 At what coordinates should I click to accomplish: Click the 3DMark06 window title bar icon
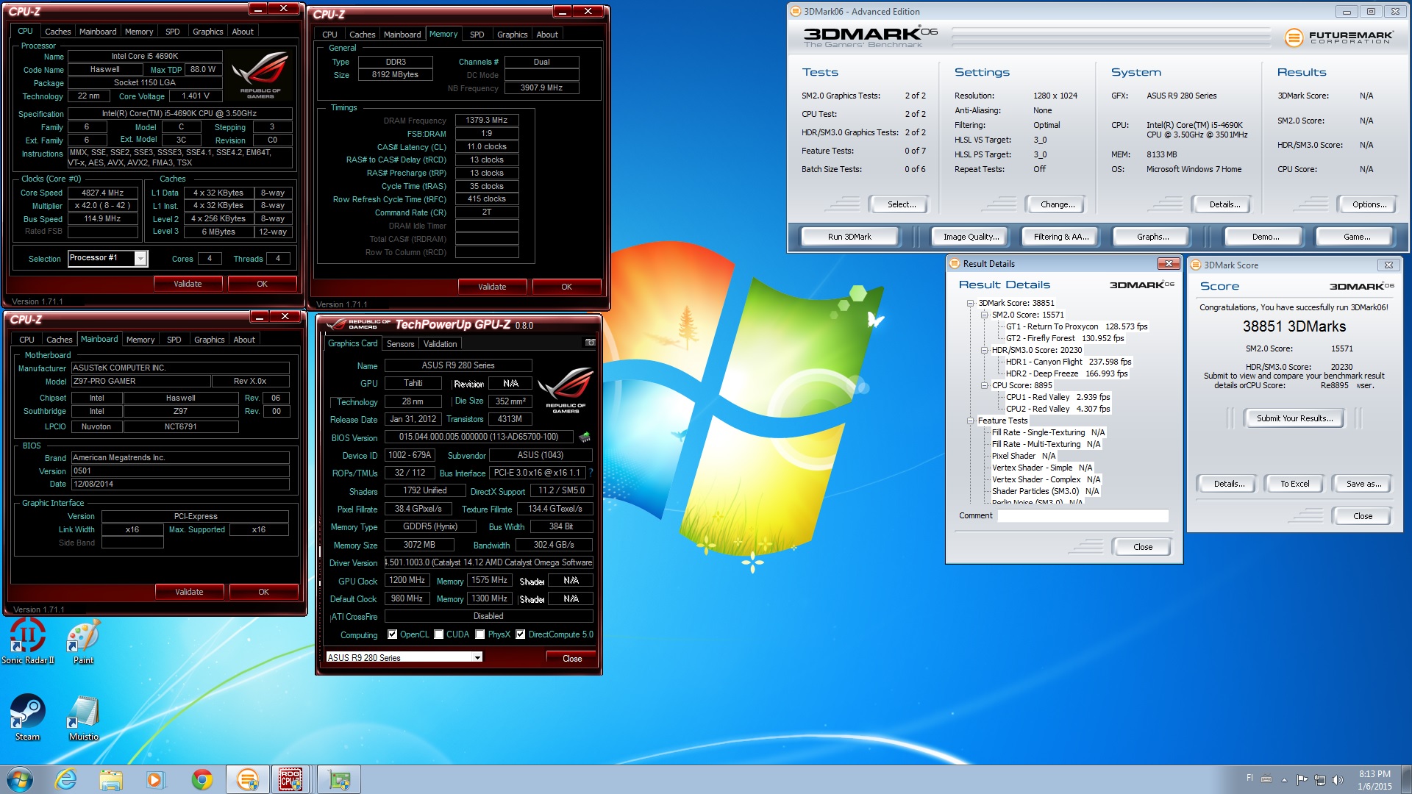pyautogui.click(x=795, y=11)
